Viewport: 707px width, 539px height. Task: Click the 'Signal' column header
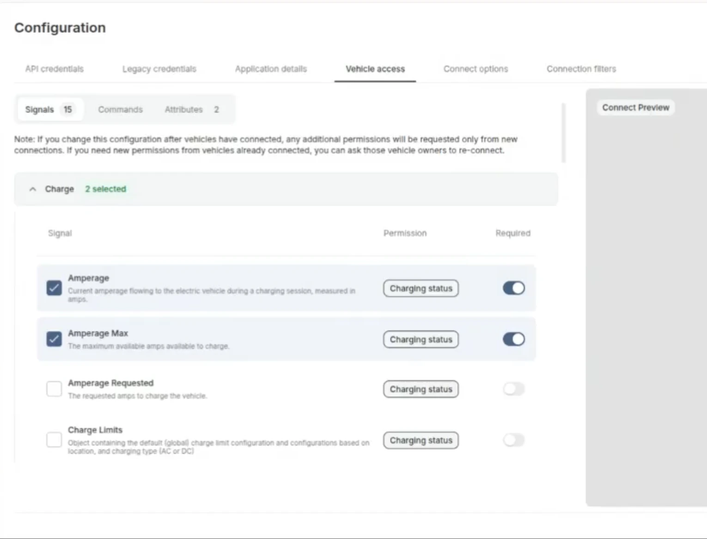coord(60,233)
